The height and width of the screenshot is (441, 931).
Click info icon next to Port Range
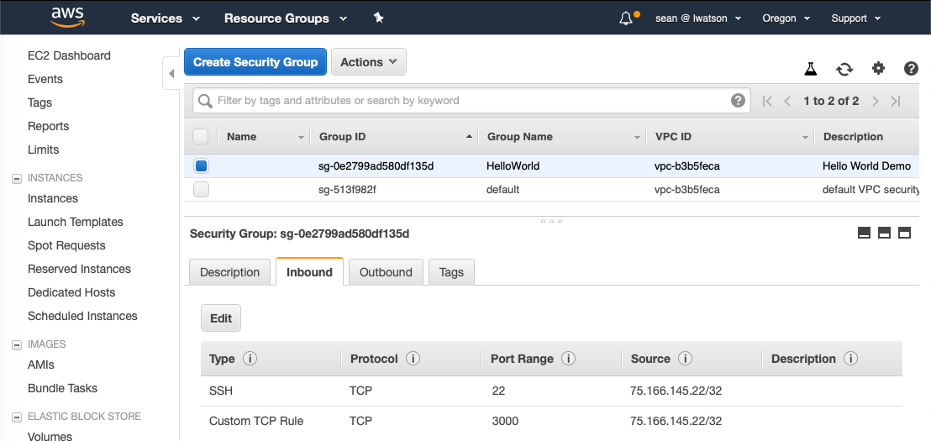tap(568, 359)
